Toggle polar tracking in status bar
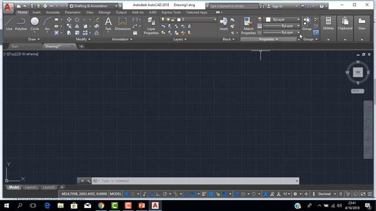The height and width of the screenshot is (211, 376). tap(164, 194)
